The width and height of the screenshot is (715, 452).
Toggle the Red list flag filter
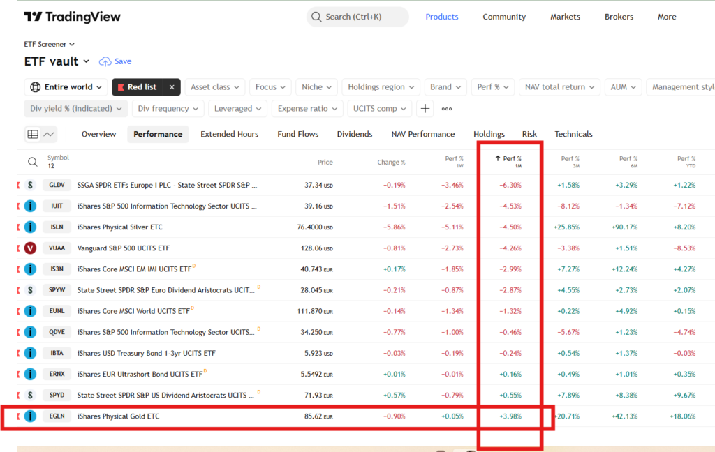[x=135, y=87]
